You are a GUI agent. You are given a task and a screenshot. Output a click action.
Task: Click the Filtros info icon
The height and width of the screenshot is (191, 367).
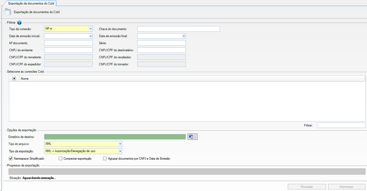[x=19, y=23]
